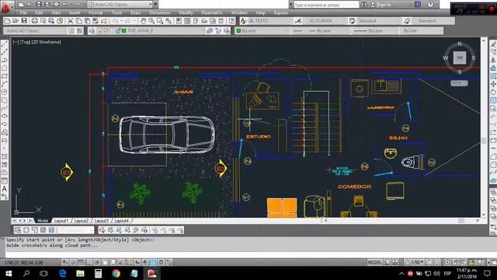Toggle Grid Display in status bar
The image size is (497, 280).
(x=81, y=262)
